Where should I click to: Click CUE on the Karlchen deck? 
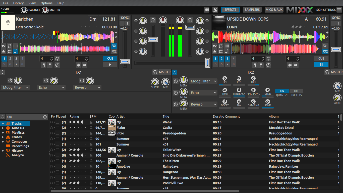point(110,58)
